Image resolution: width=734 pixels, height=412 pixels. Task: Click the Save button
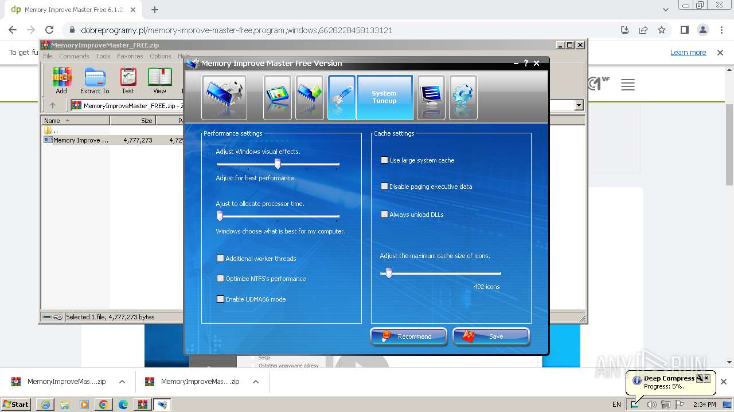point(491,336)
